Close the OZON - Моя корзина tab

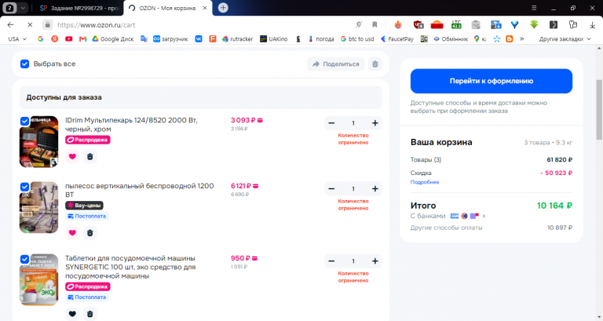point(205,8)
